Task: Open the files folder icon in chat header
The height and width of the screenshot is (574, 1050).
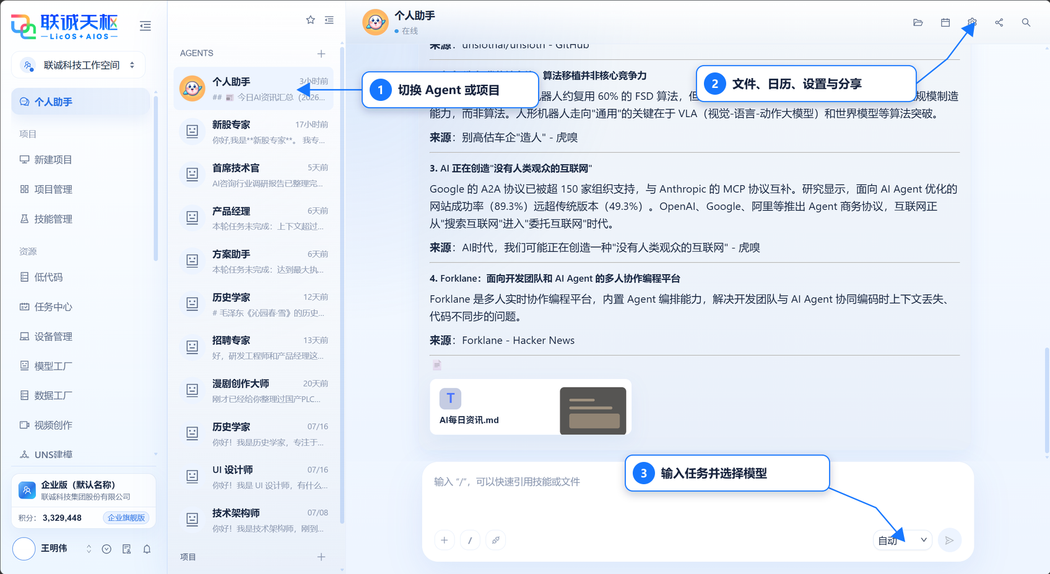Action: (x=918, y=22)
